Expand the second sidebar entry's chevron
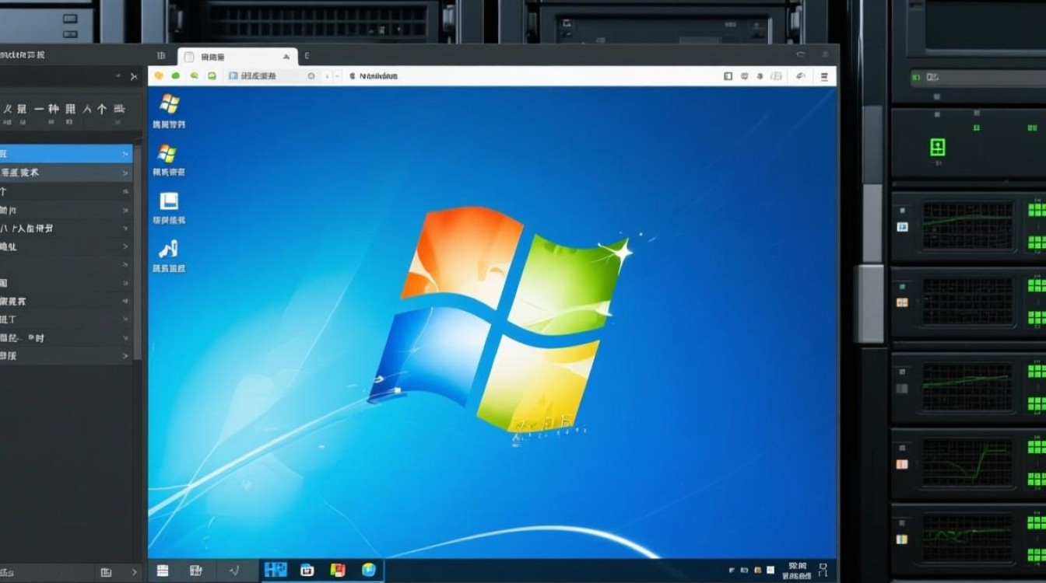 pos(123,173)
